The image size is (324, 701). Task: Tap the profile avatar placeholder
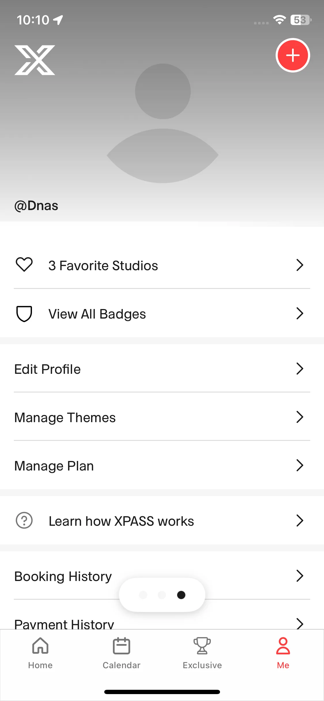[x=163, y=123]
